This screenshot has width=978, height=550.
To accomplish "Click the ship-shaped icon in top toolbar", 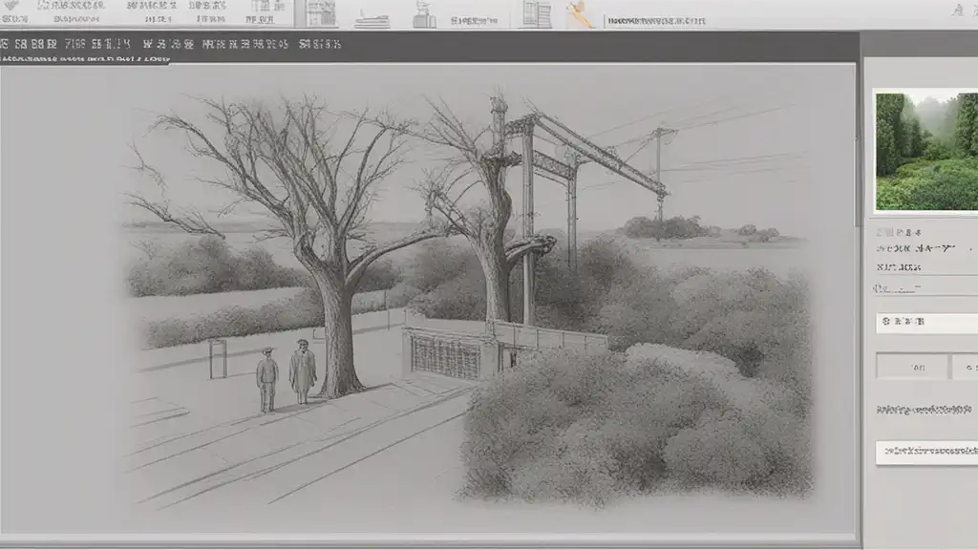I will coord(372,19).
